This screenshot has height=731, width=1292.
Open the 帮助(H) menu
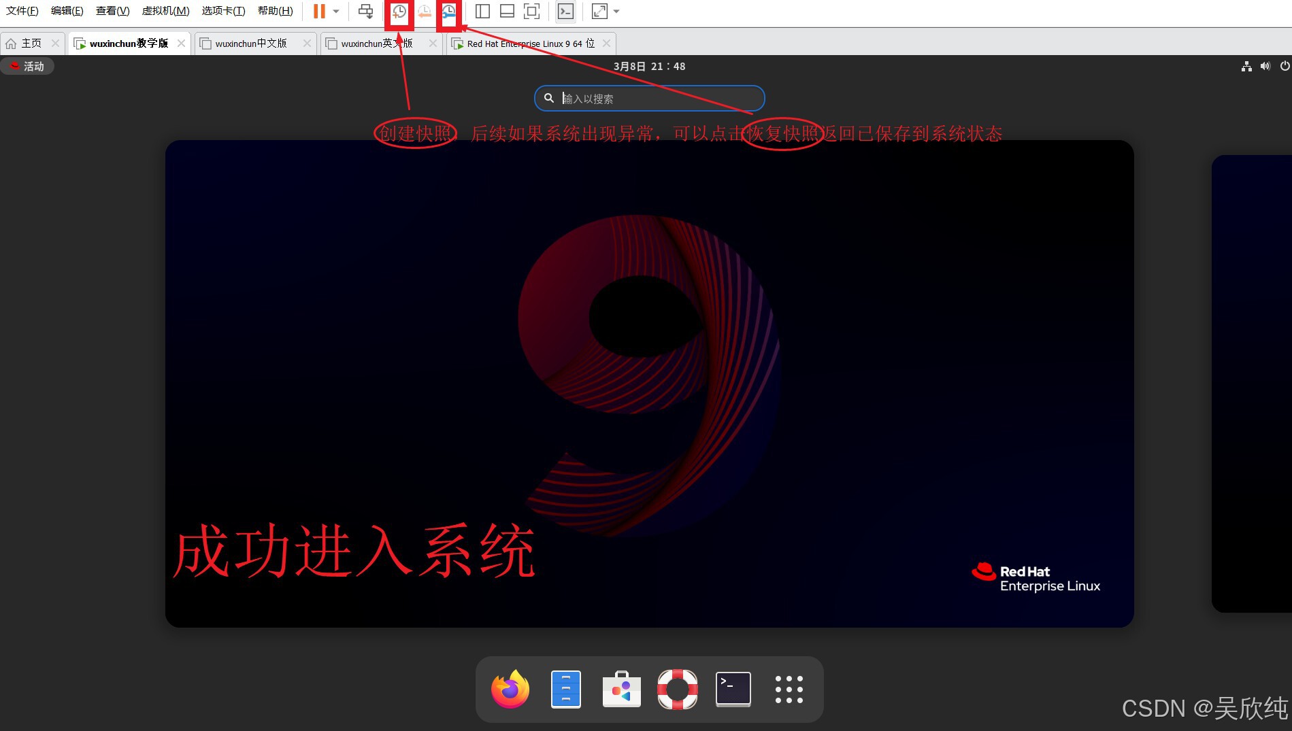(x=276, y=11)
